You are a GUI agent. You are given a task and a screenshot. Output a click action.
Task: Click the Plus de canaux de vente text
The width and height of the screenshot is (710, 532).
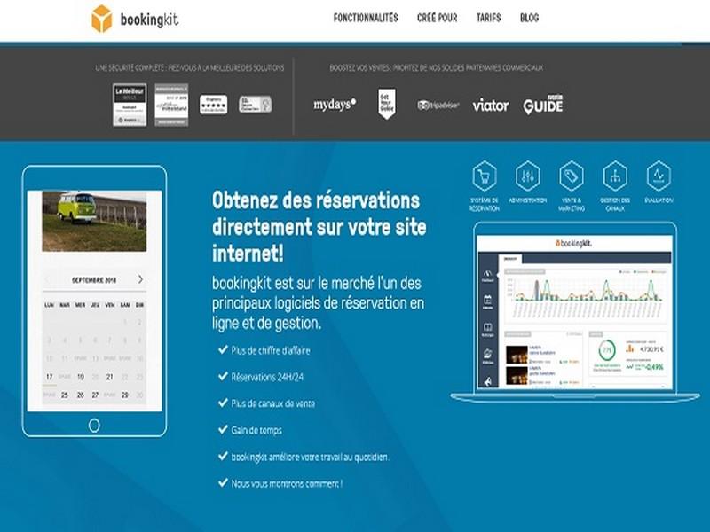(273, 403)
